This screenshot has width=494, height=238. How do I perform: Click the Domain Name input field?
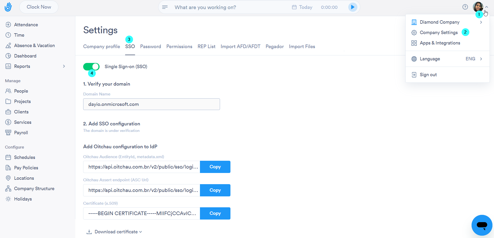pyautogui.click(x=151, y=104)
